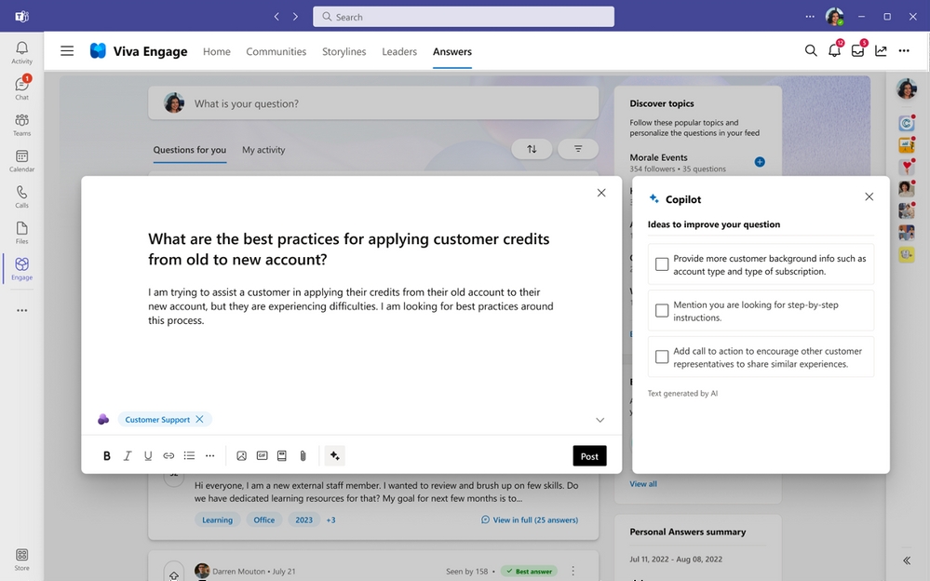The height and width of the screenshot is (581, 930).
Task: Open View in full (25 answers) link
Action: (x=529, y=520)
